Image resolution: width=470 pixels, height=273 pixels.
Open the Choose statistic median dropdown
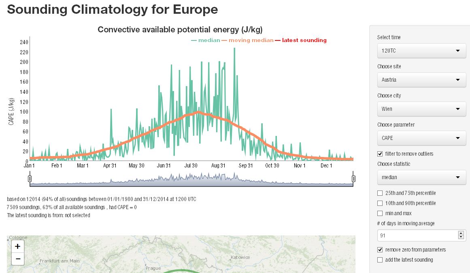click(x=421, y=177)
